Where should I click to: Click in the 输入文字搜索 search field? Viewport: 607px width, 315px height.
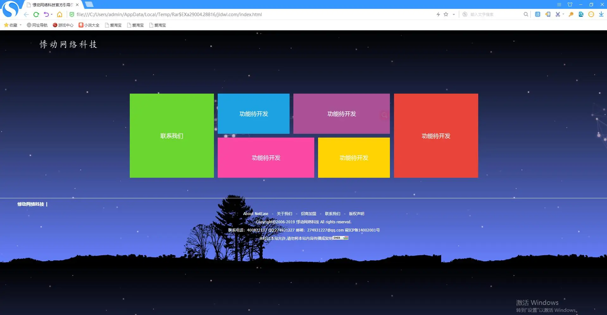(494, 14)
